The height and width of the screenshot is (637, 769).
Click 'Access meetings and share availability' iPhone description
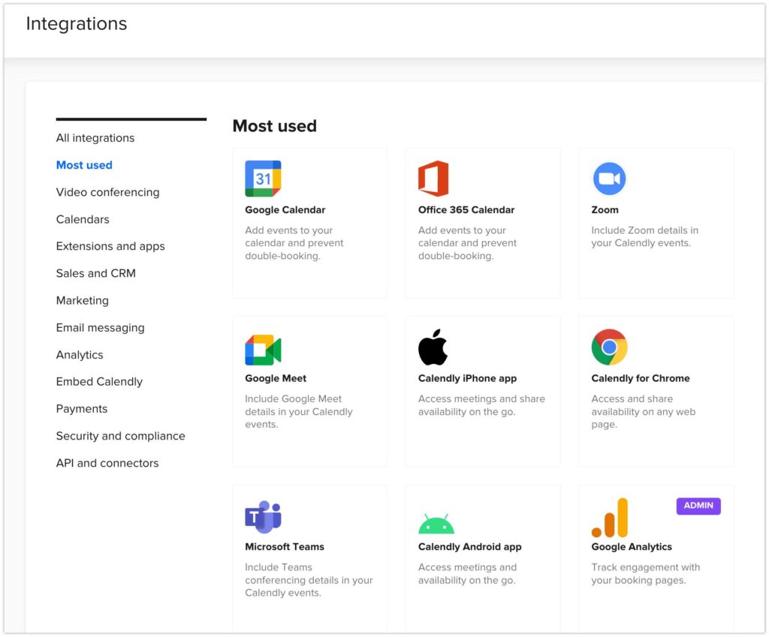481,405
